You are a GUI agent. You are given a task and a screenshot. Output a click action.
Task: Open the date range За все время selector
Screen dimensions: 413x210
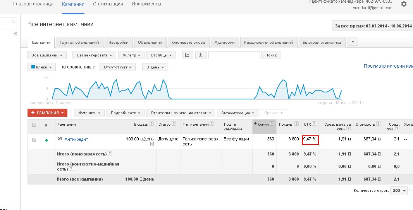coord(372,26)
